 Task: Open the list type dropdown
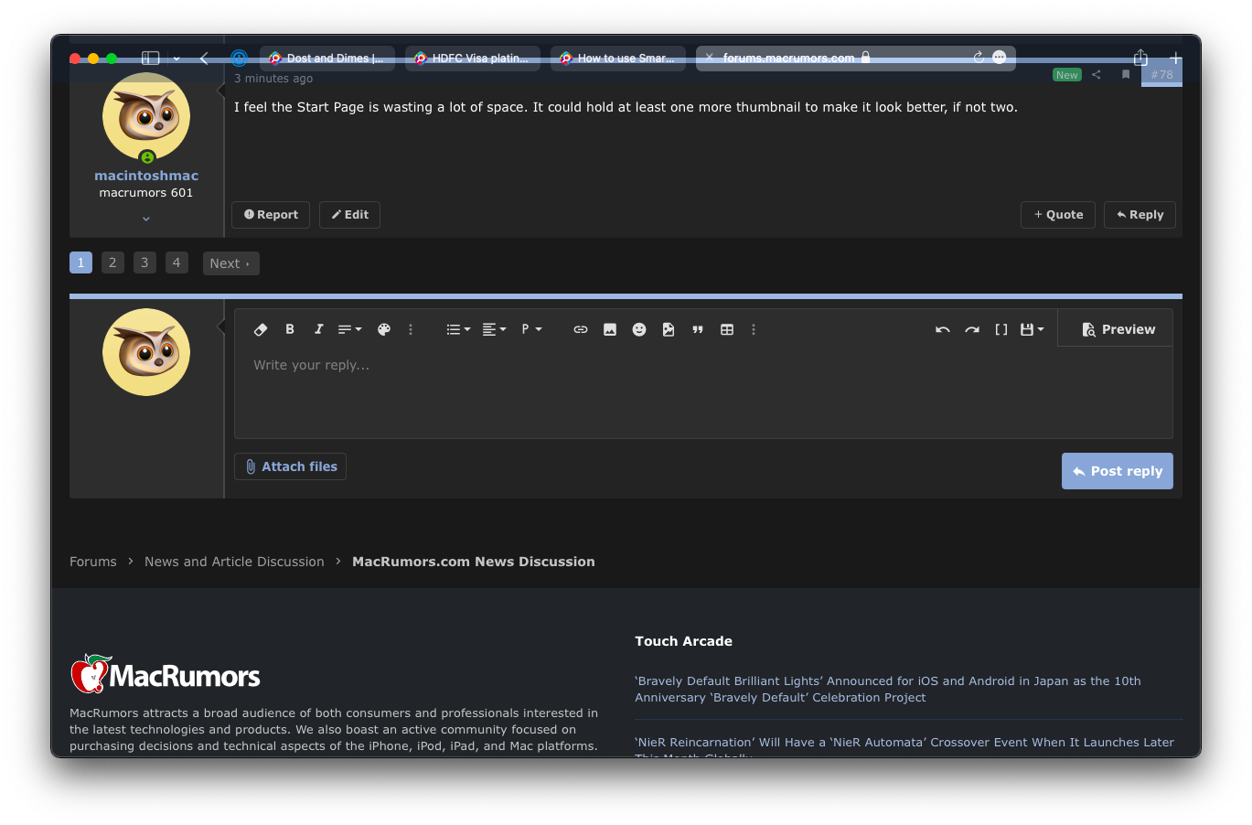(x=458, y=329)
